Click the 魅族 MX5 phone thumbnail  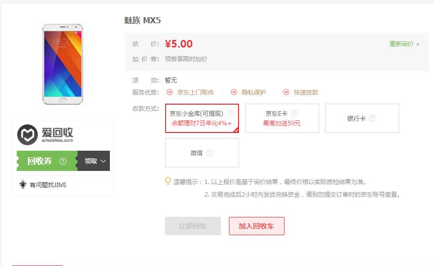tap(63, 64)
